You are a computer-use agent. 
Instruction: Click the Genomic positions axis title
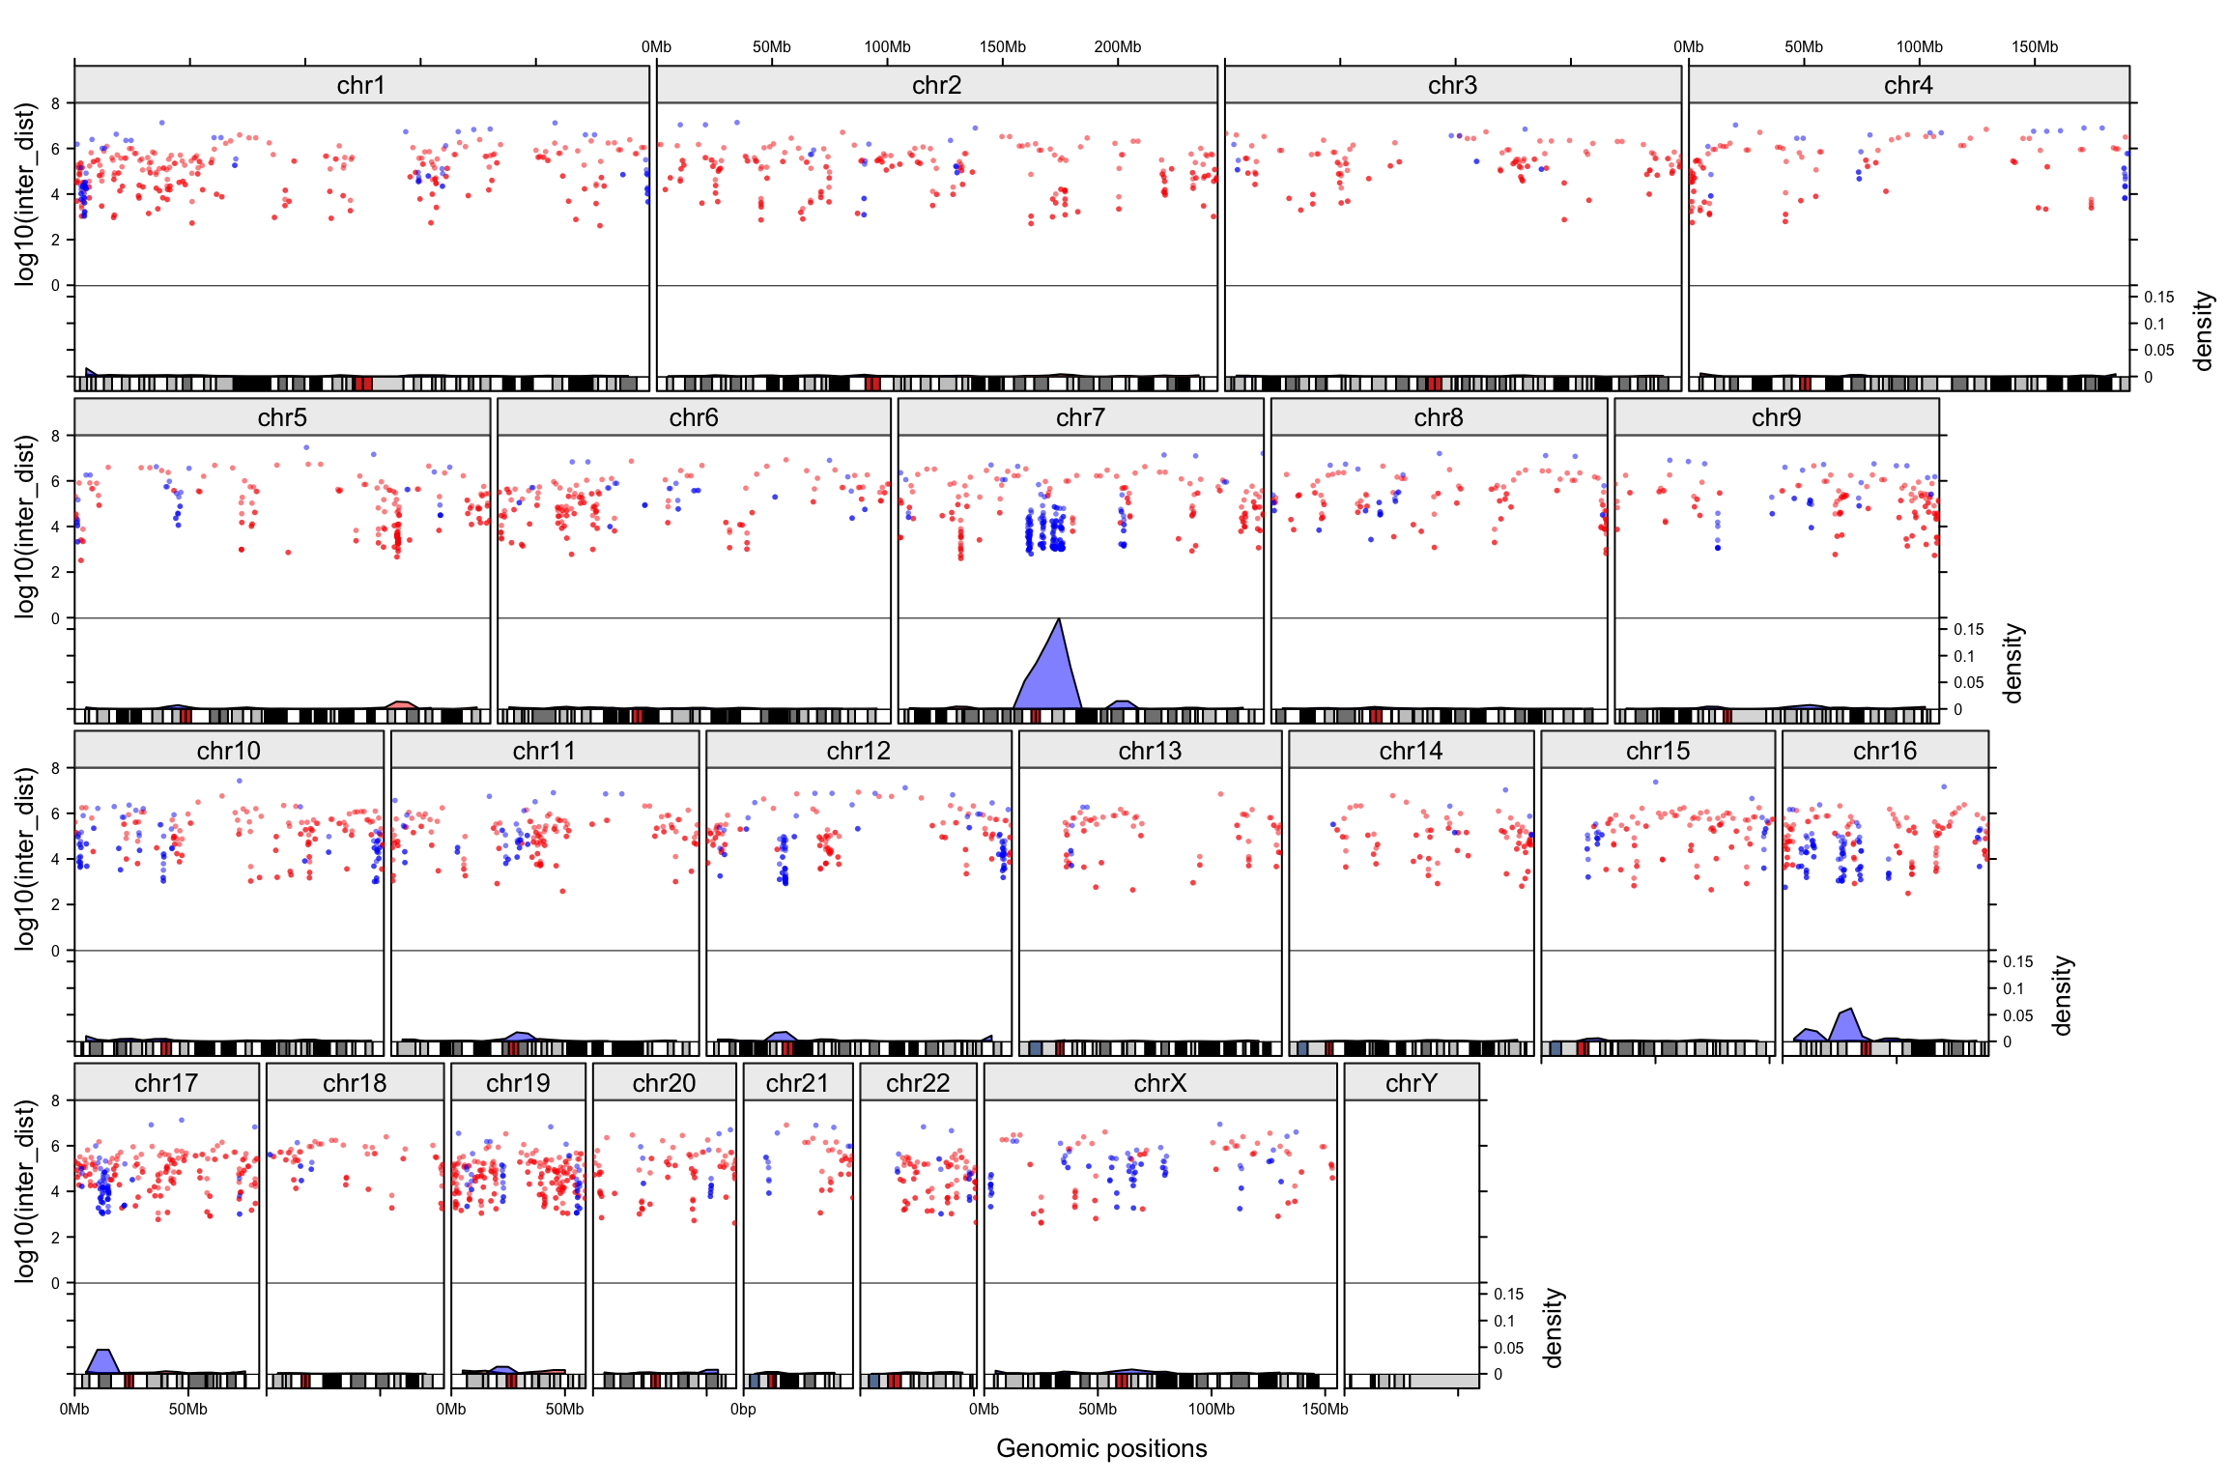coord(1101,1448)
